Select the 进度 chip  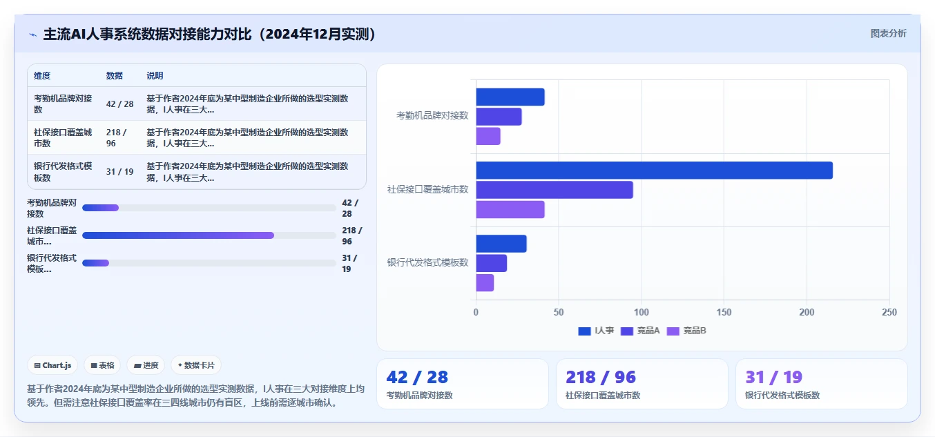tap(146, 365)
